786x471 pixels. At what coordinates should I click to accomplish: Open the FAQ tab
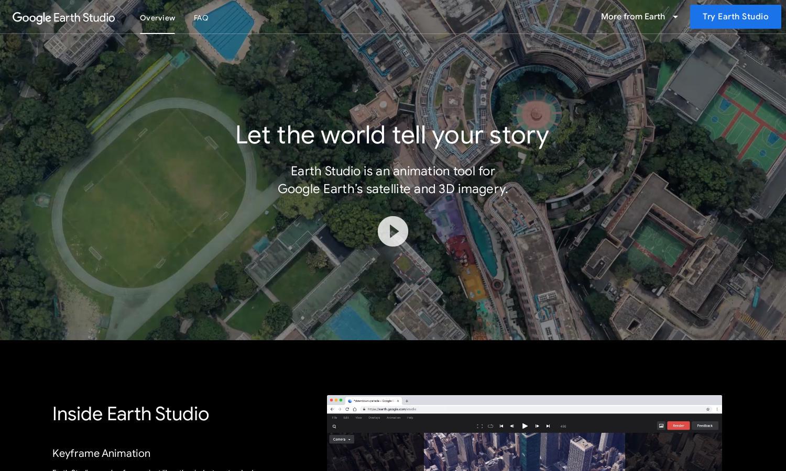(x=201, y=18)
